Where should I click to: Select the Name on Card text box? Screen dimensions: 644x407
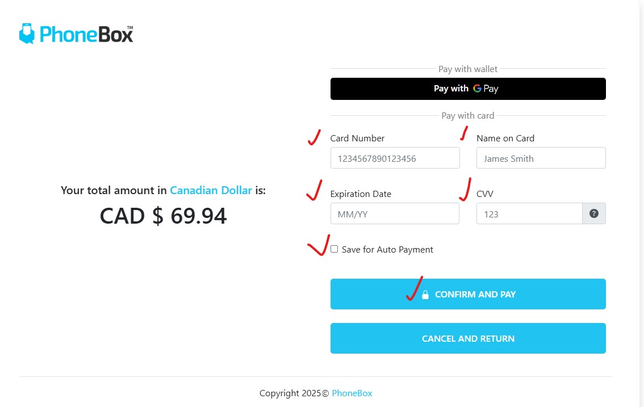(541, 158)
